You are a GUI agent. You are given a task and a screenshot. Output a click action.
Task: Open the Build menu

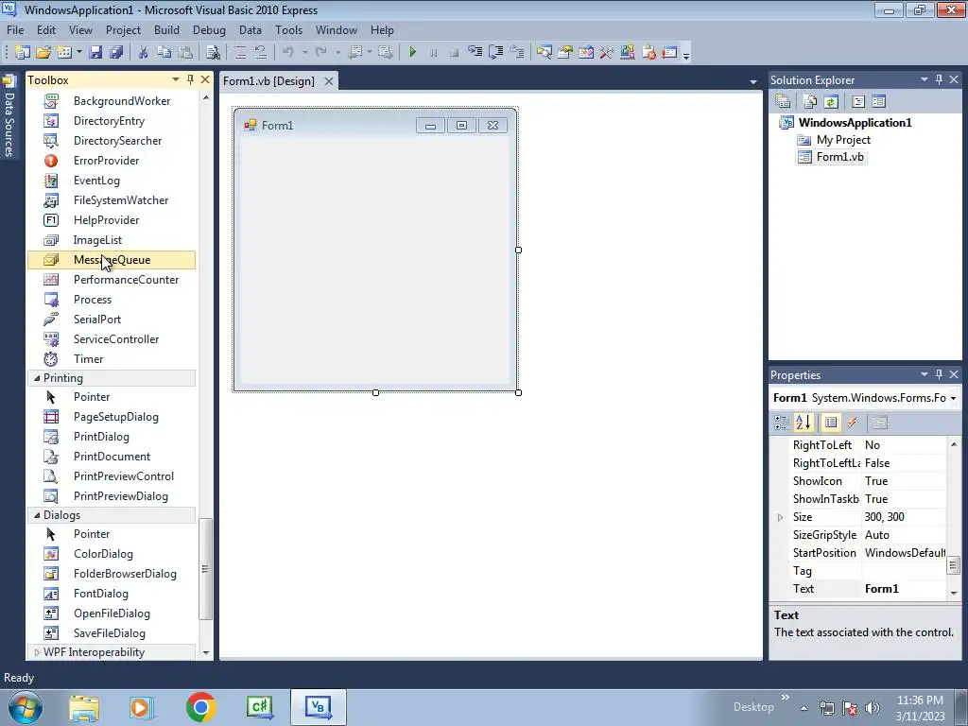point(166,29)
